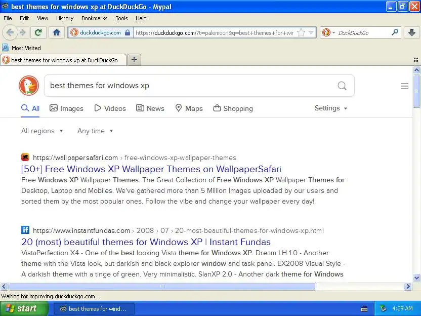The image size is (421, 316).
Task: Click the vertical scrollbar up arrow
Action: click(x=416, y=70)
